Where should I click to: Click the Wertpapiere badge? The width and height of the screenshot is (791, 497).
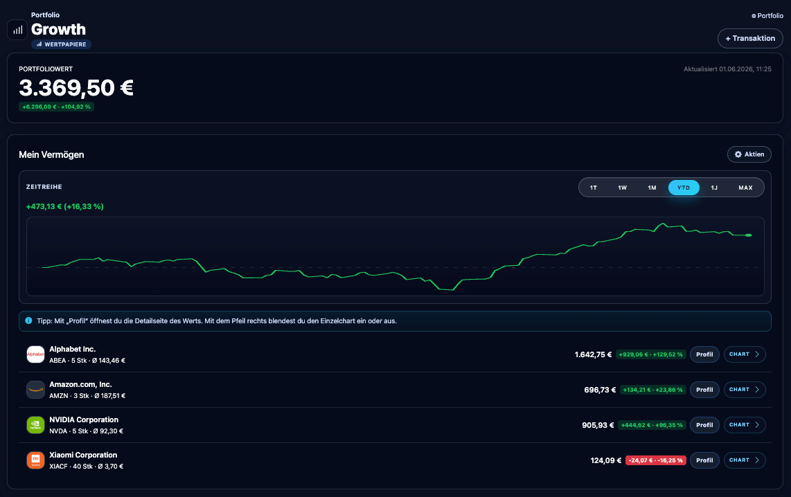coord(61,44)
